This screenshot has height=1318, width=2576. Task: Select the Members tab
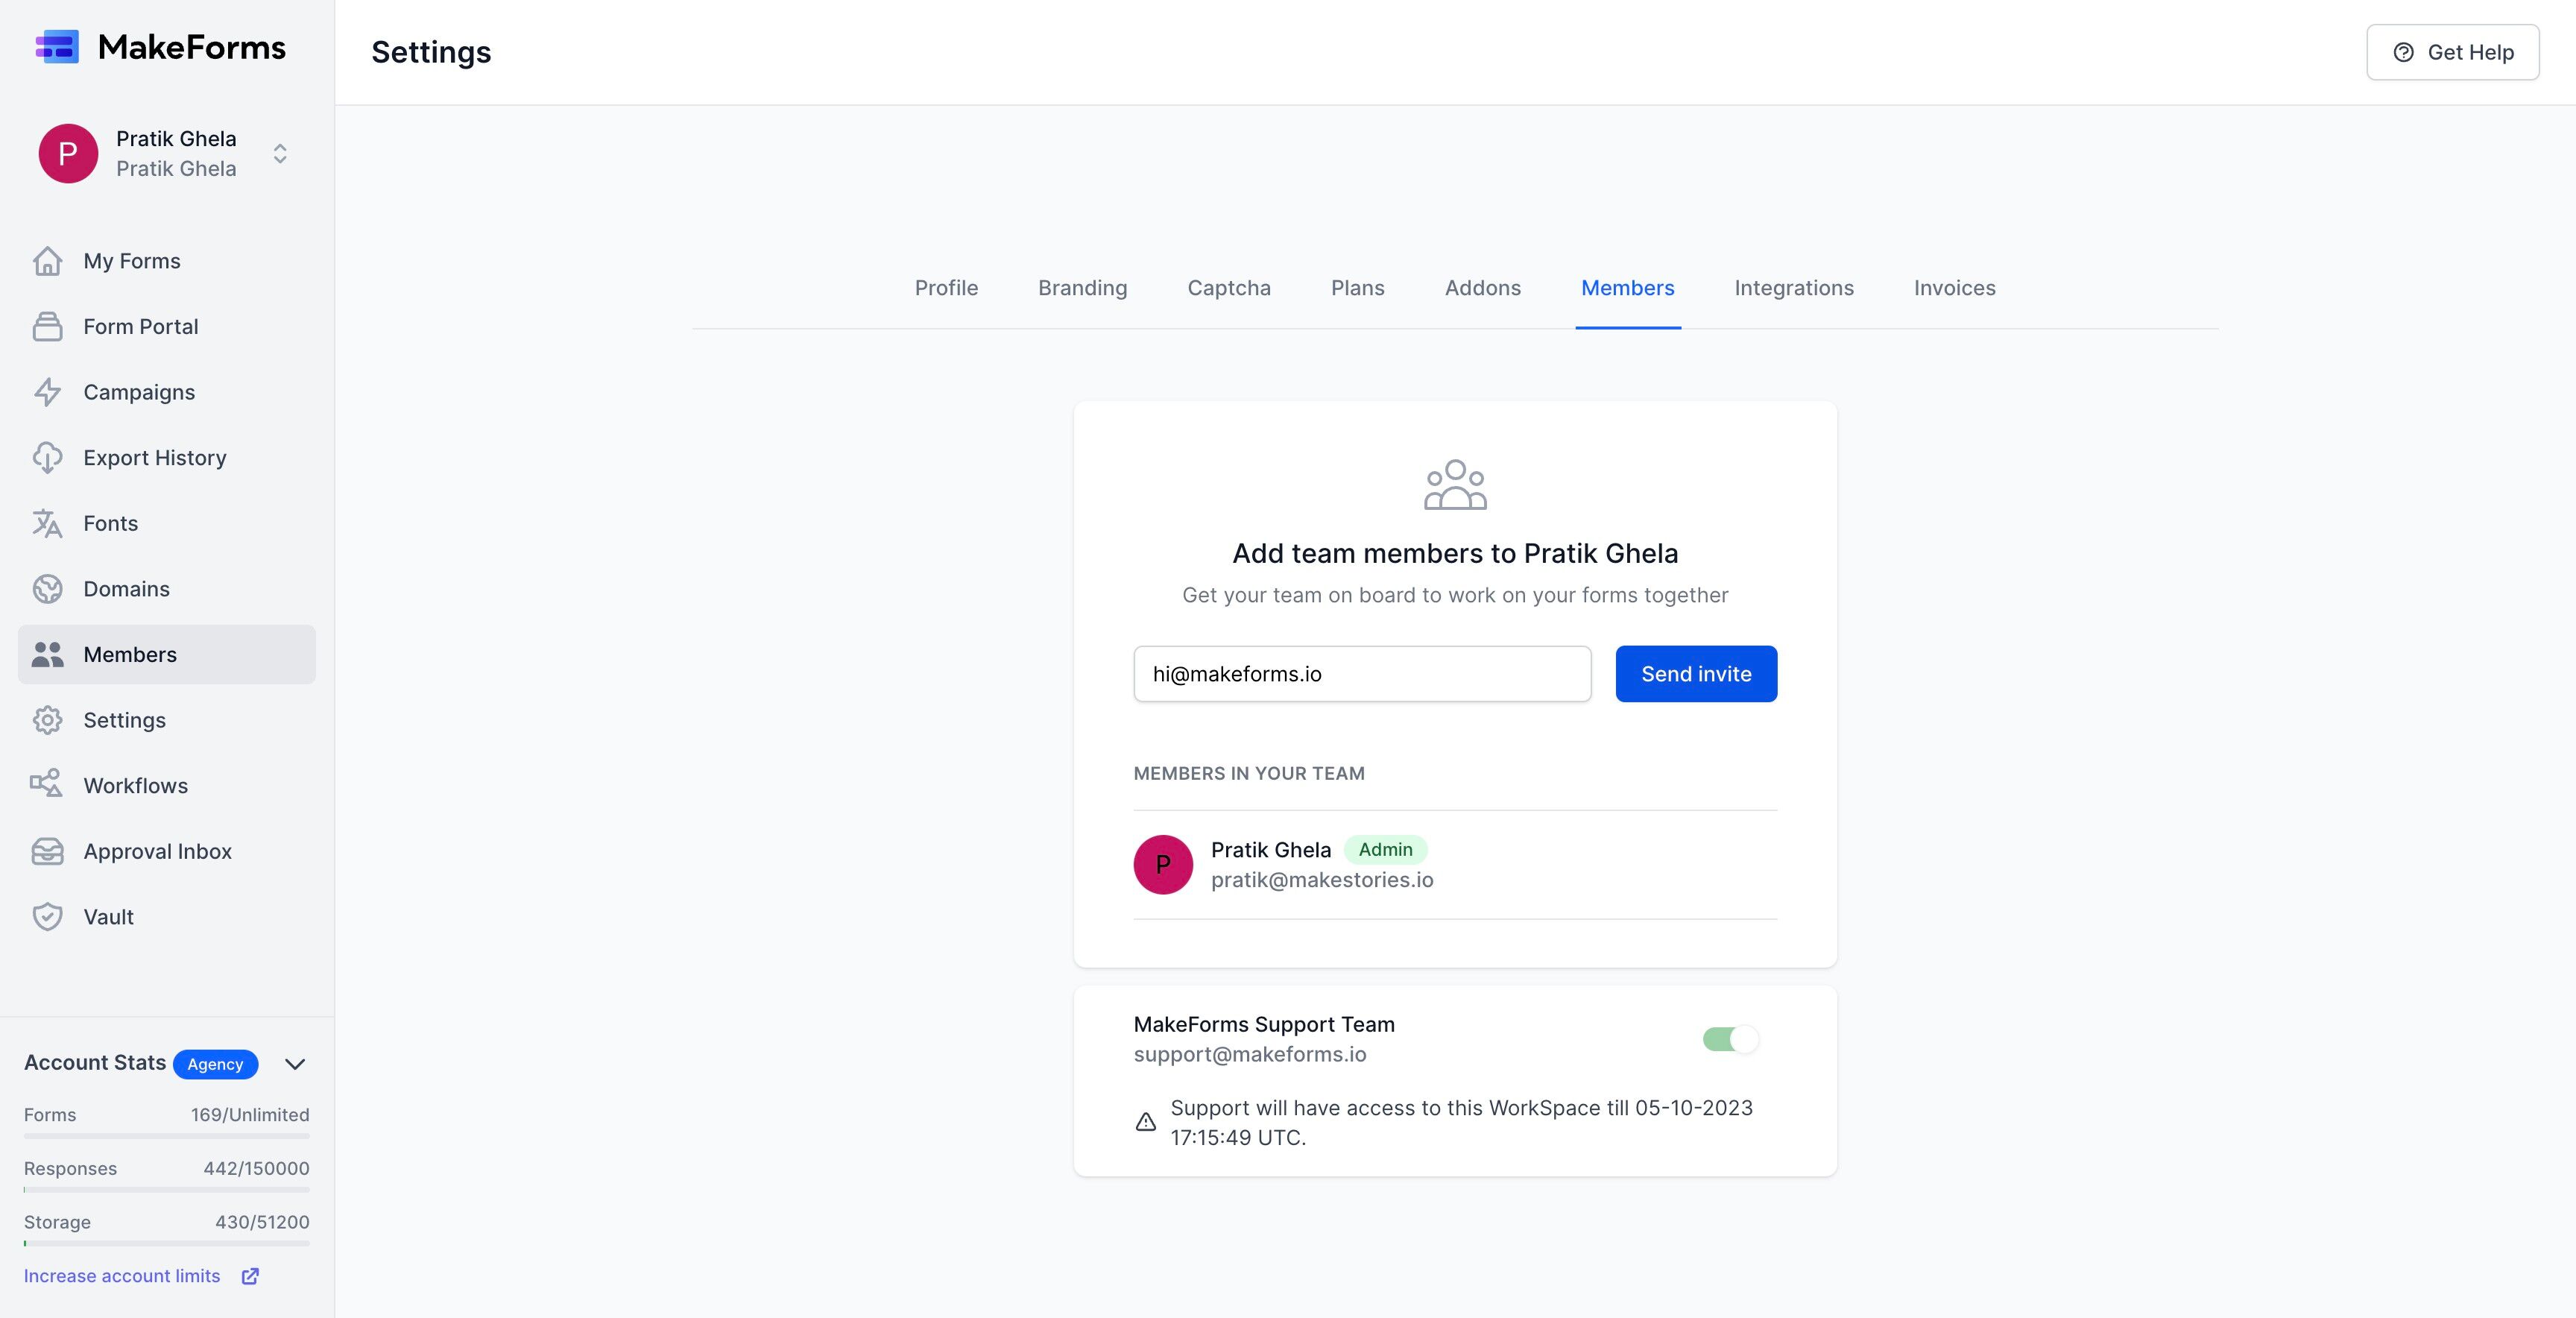[x=1627, y=288]
